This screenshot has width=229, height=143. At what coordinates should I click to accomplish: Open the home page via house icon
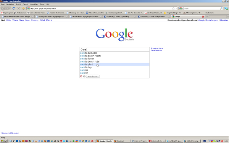click(23, 8)
